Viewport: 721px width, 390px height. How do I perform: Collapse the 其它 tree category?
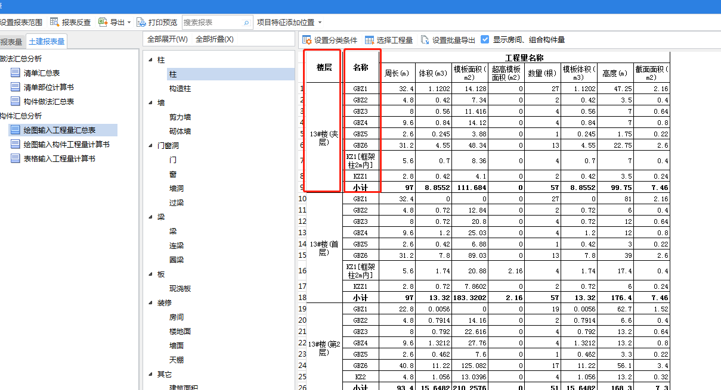pos(151,374)
